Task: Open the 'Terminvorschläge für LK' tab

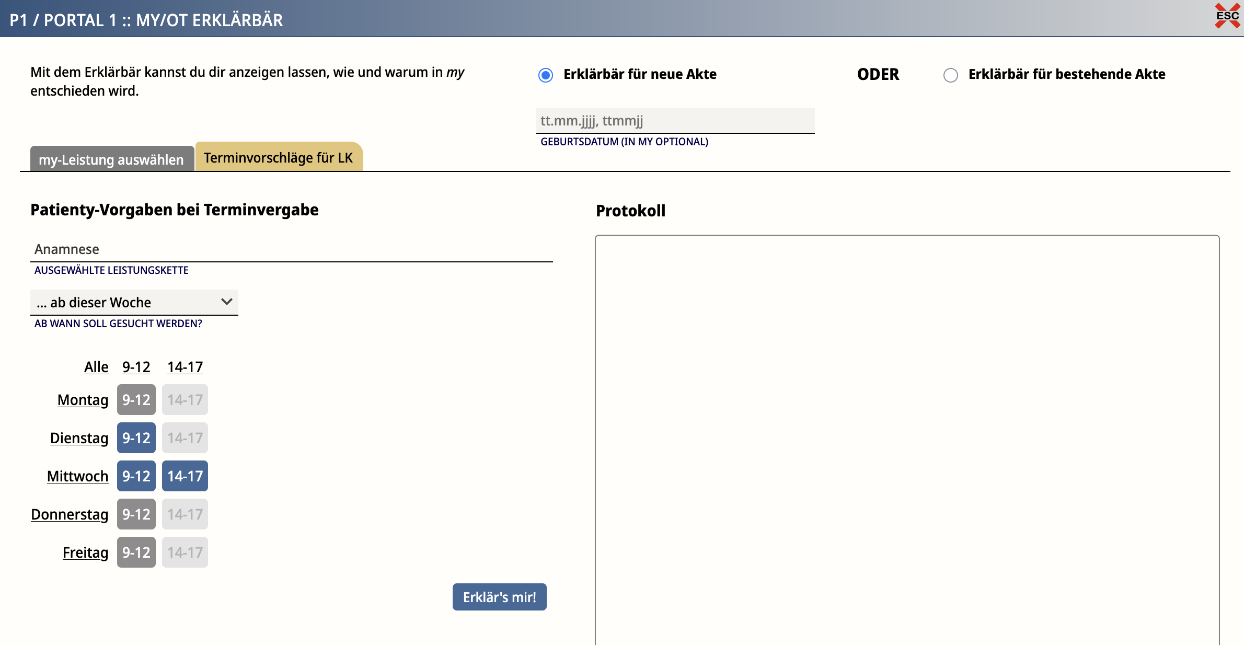Action: (279, 157)
